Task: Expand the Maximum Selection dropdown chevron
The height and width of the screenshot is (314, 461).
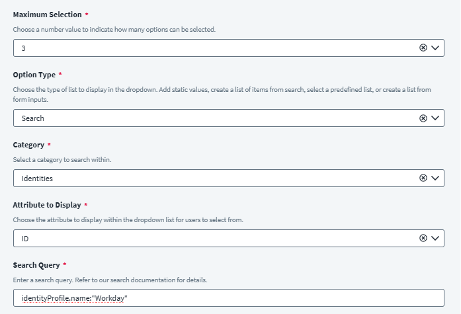Action: (x=435, y=48)
